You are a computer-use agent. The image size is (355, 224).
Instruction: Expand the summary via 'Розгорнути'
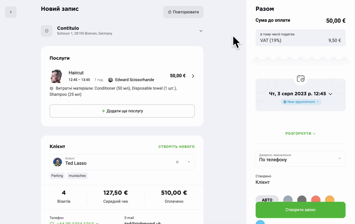tap(300, 134)
